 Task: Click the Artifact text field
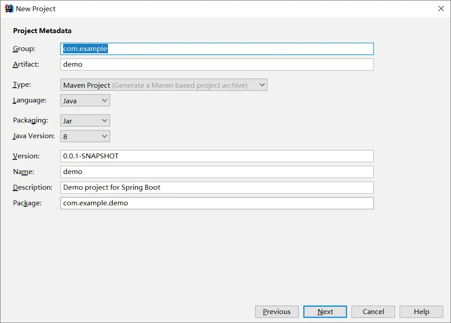(x=217, y=64)
